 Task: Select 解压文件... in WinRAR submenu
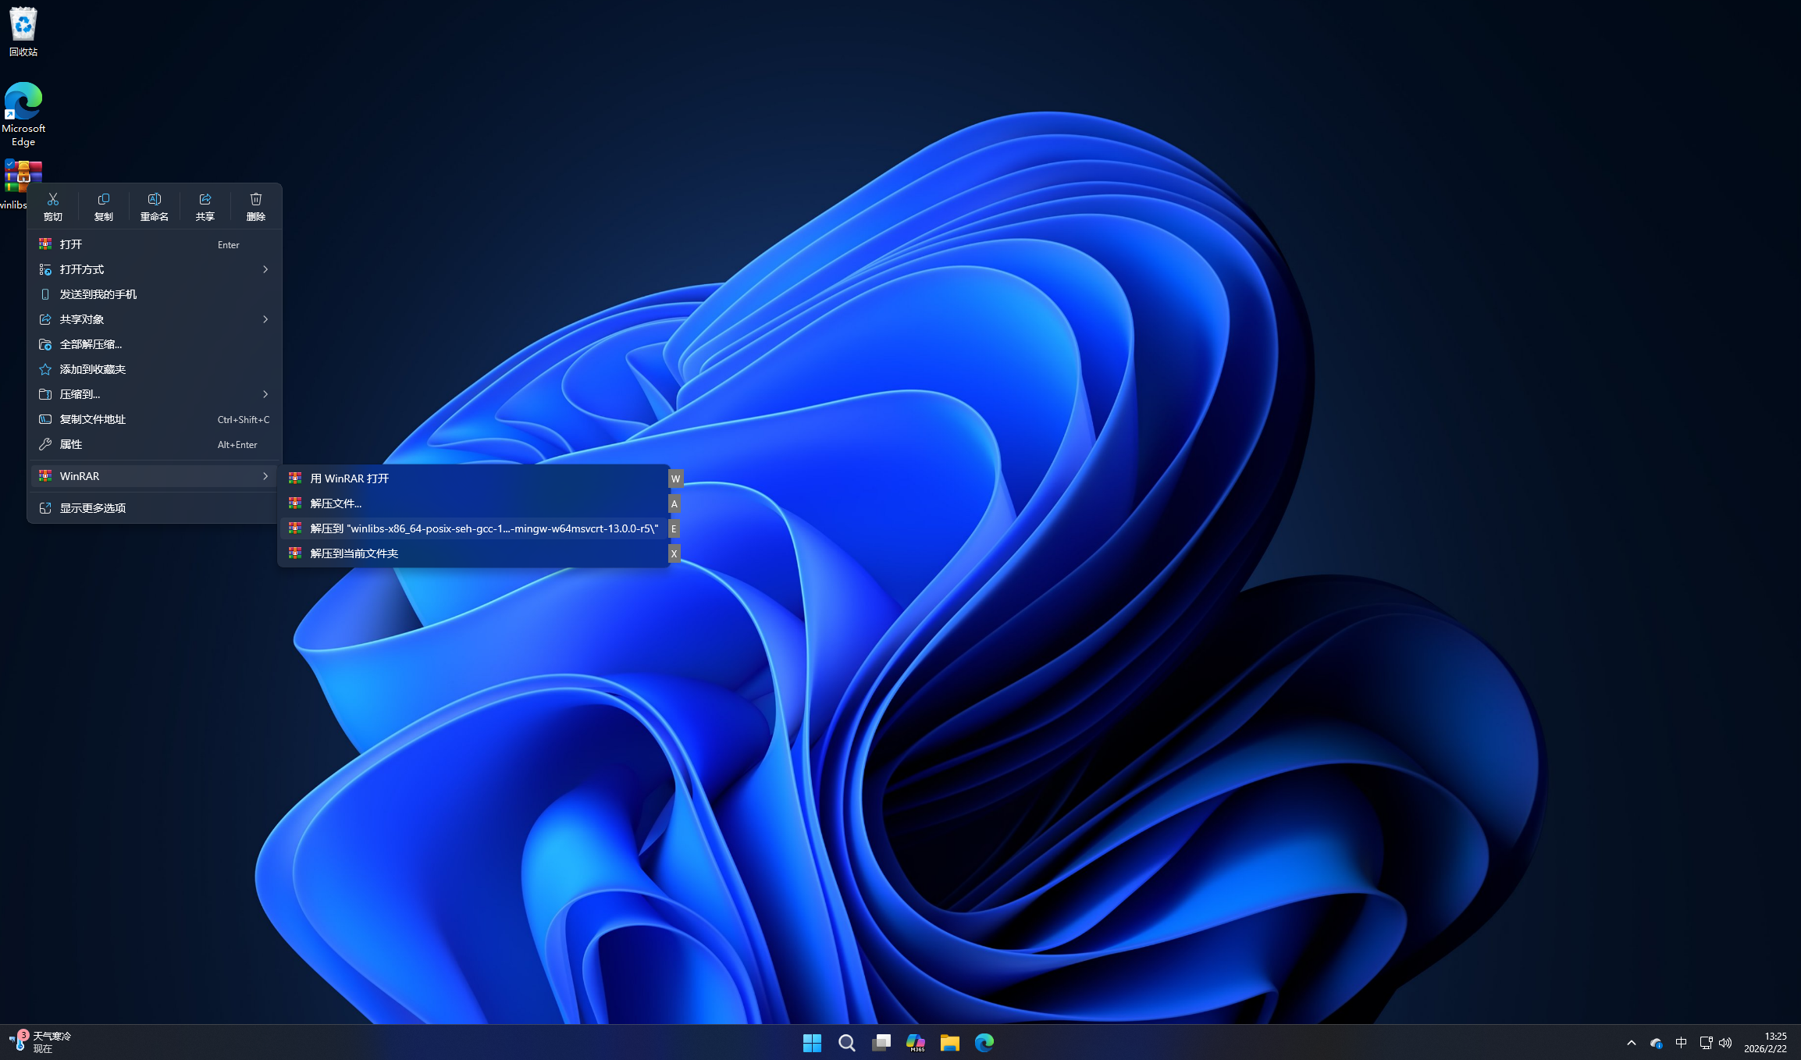click(x=336, y=503)
